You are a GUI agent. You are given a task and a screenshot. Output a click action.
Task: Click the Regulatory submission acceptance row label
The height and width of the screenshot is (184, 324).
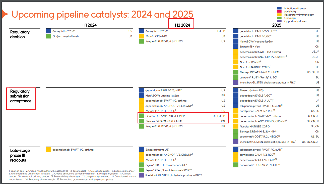21,96
